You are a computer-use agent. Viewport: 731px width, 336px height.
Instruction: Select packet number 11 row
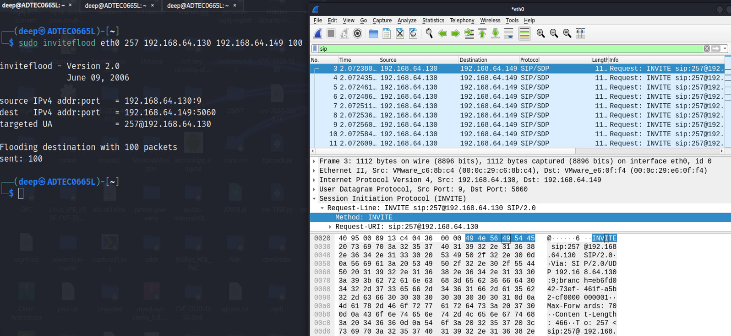click(x=518, y=144)
